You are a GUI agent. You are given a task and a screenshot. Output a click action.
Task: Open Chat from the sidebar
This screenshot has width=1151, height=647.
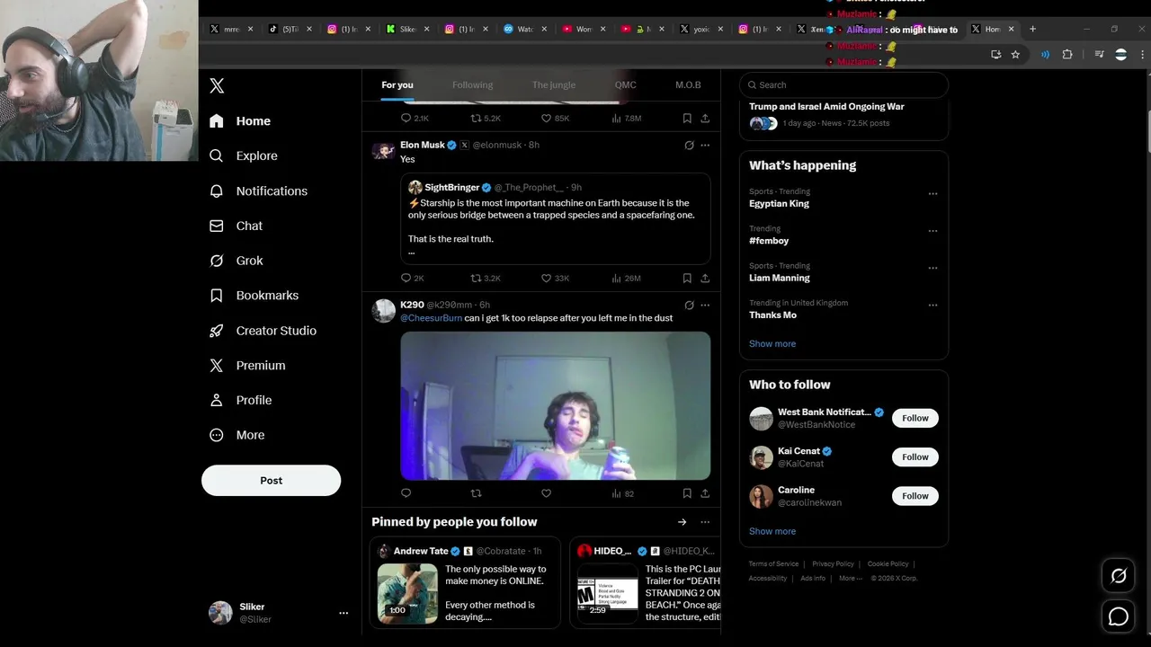[x=236, y=226]
